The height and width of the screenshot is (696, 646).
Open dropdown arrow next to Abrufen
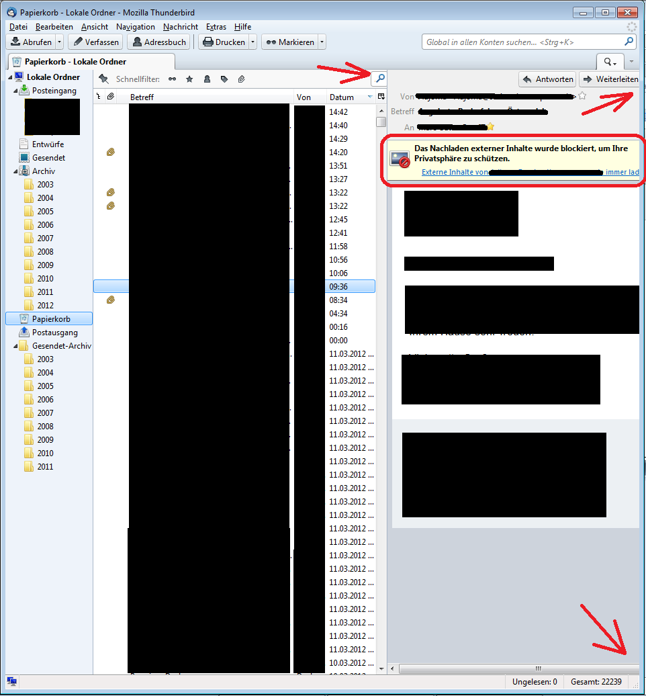point(60,42)
